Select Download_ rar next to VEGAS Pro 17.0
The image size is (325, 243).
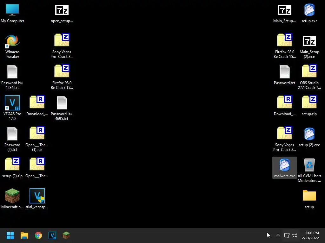37,106
